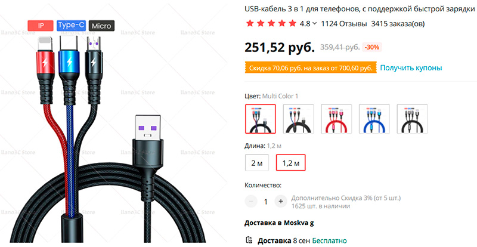
Task: Click the orange Скидка 70,06 руб. coupon banner
Action: 311,68
